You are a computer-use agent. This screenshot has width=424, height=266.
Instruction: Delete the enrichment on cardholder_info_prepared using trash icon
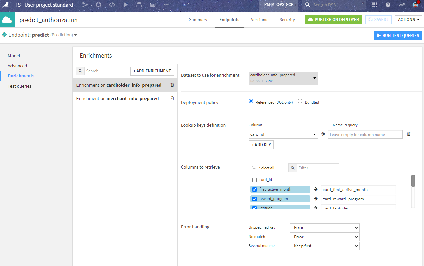tap(172, 85)
